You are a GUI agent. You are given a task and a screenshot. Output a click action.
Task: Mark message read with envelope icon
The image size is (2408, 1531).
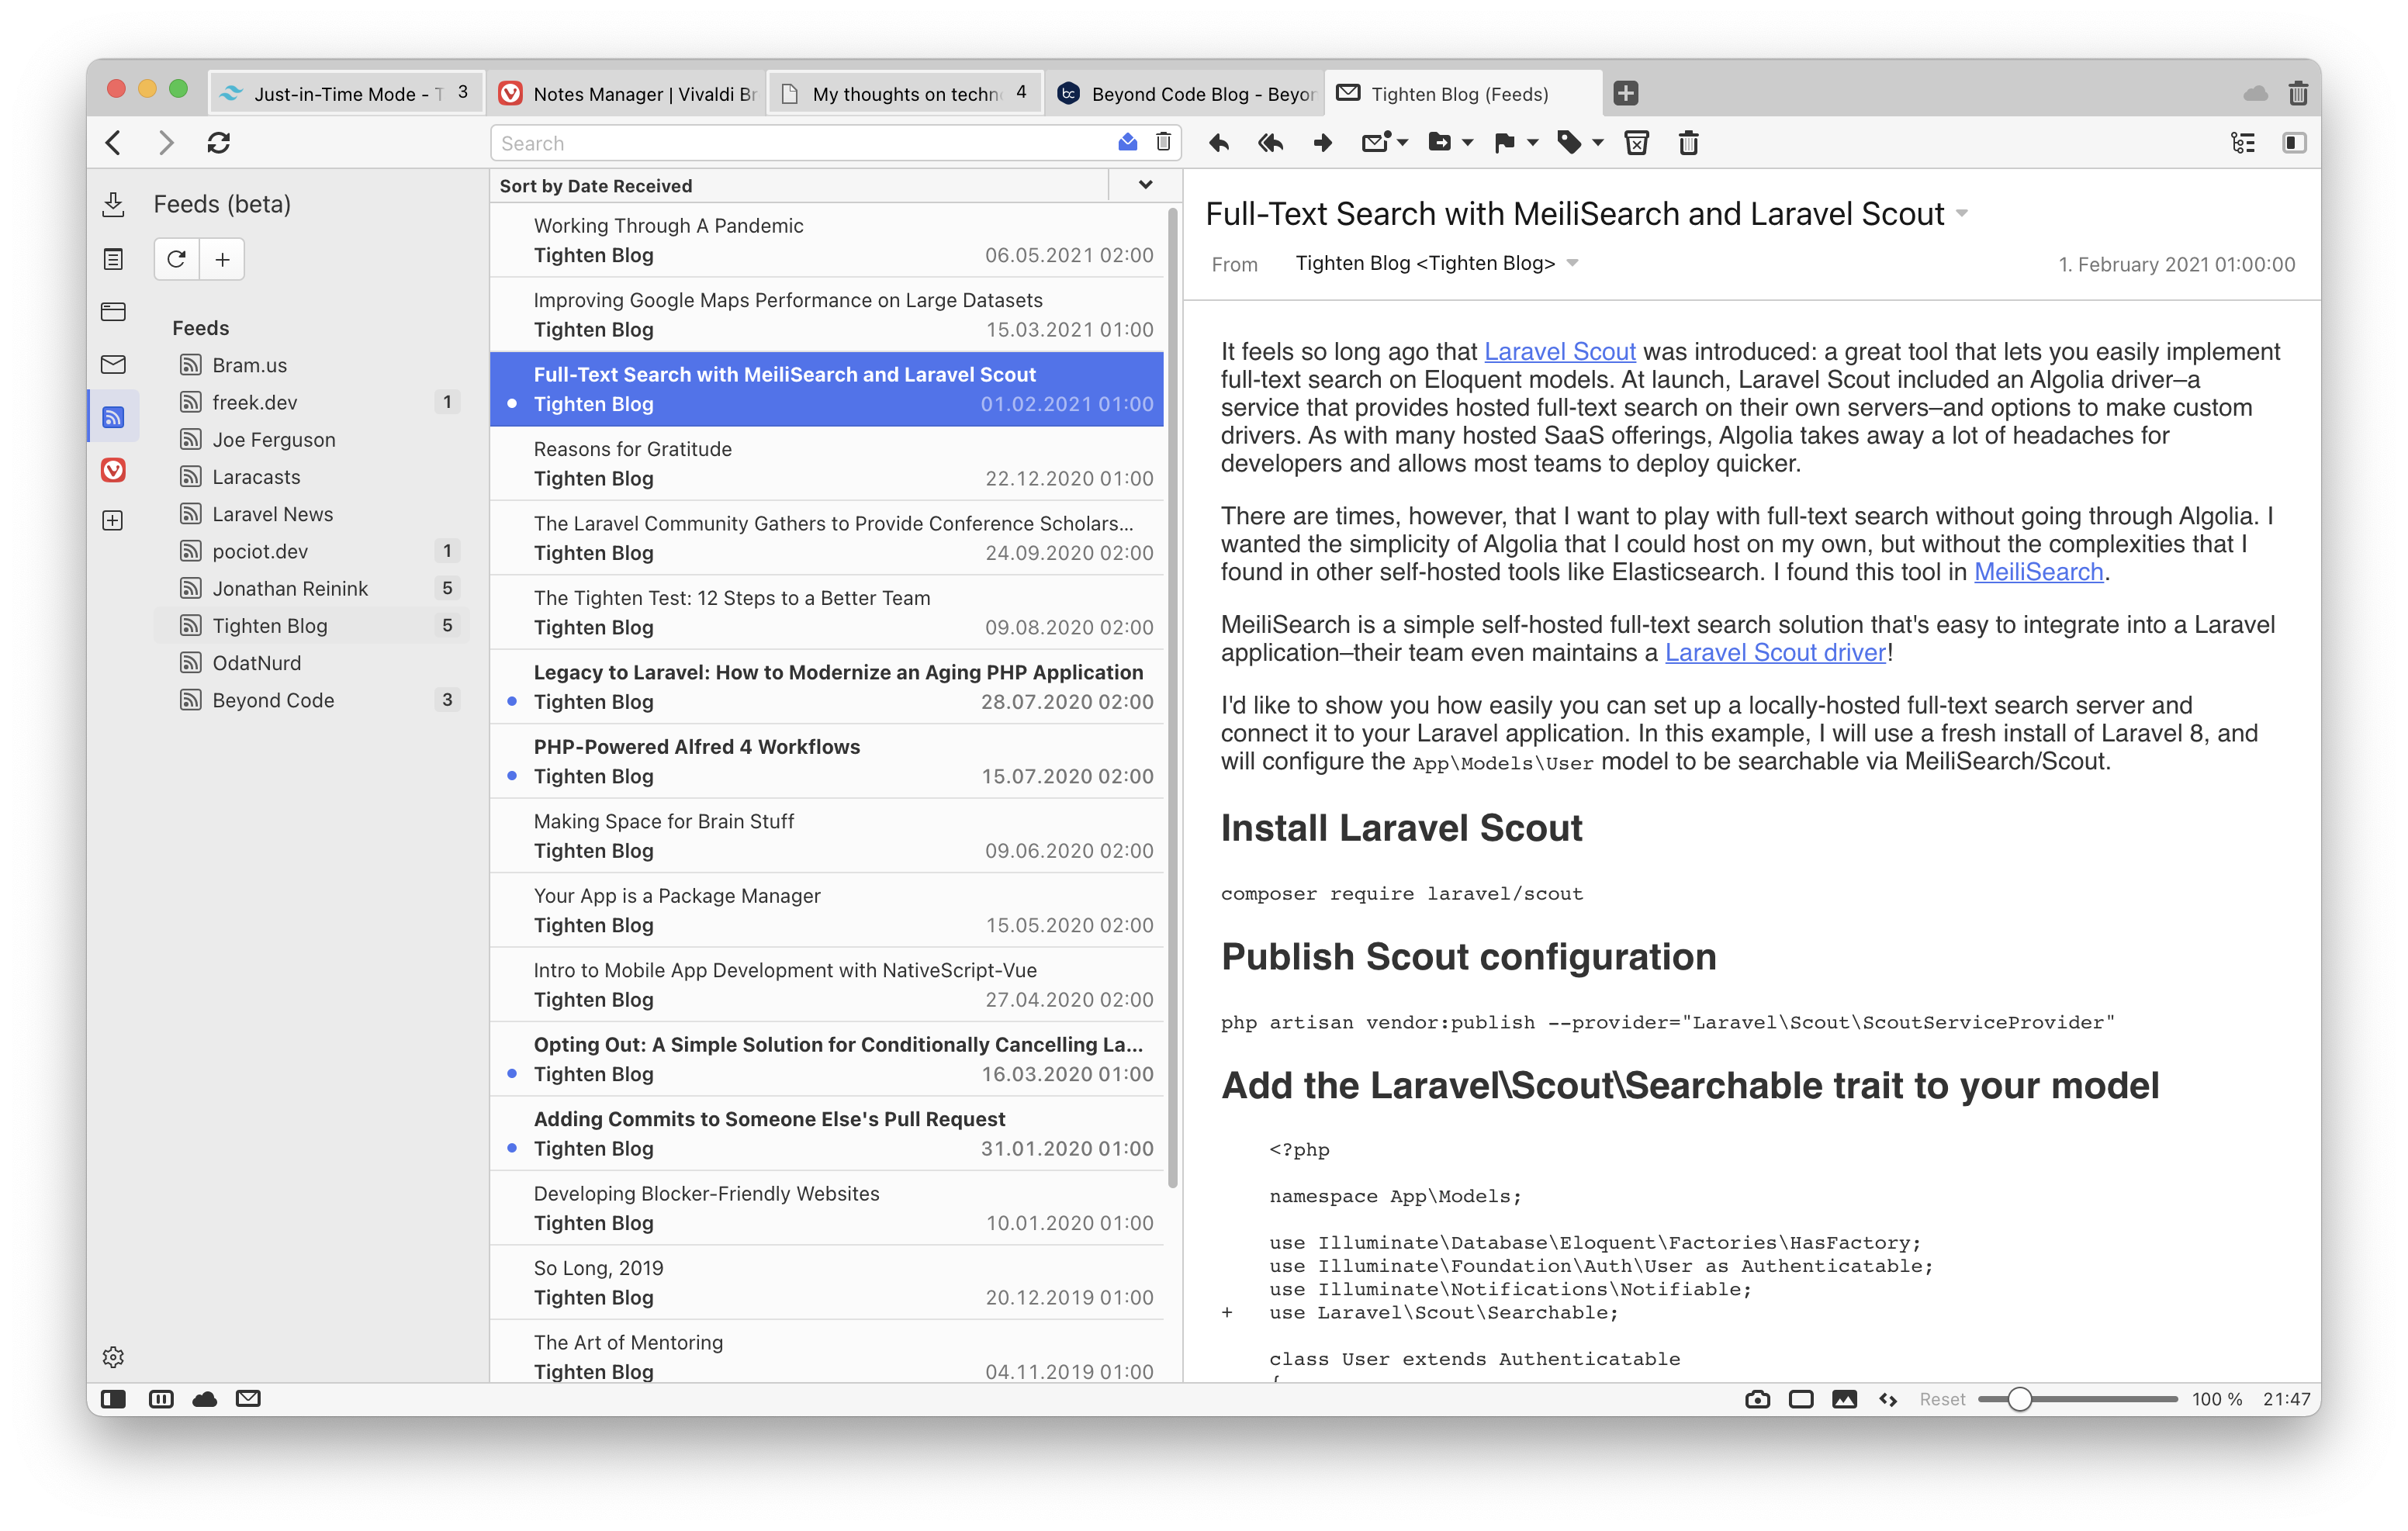coord(1375,143)
